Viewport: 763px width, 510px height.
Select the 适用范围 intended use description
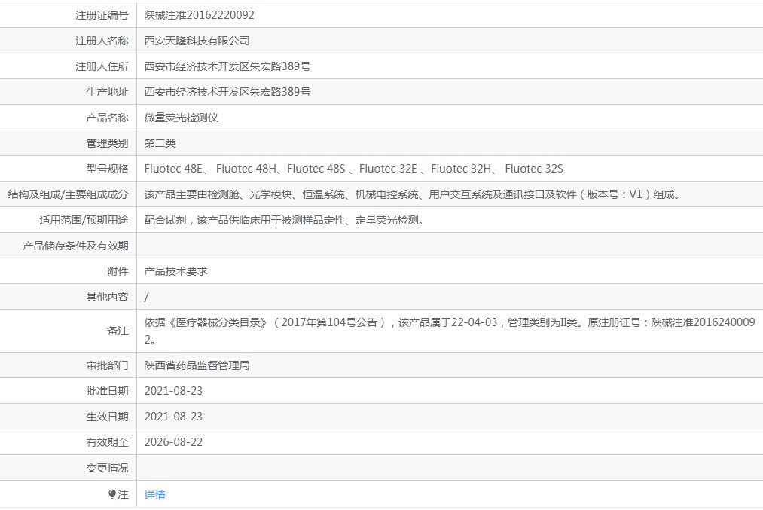(286, 219)
